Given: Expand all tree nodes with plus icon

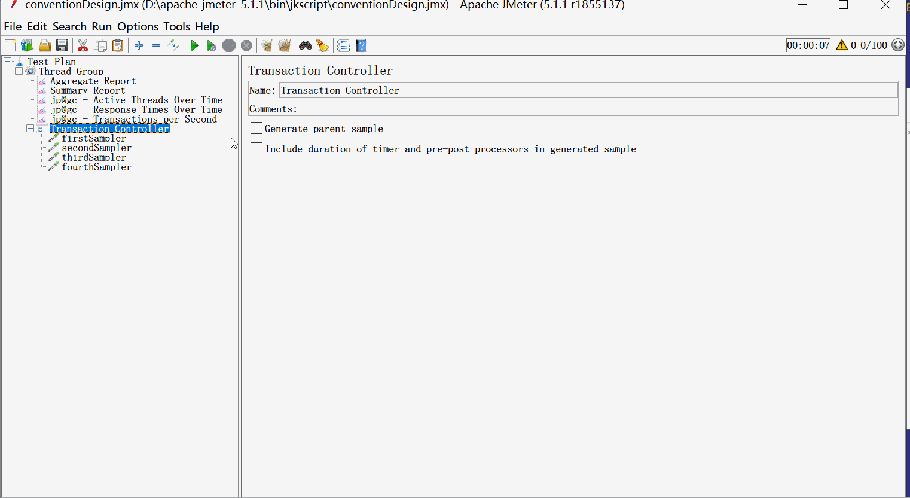Looking at the screenshot, I should click(139, 45).
